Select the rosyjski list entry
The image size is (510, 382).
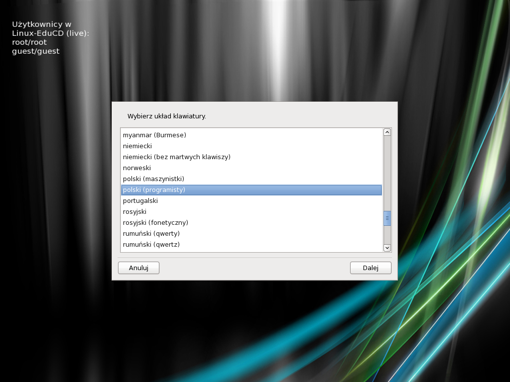click(252, 211)
